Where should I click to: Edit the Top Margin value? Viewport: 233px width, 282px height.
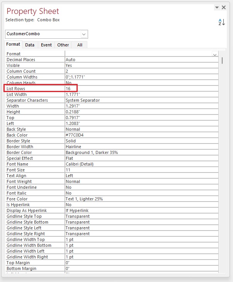[x=141, y=263]
